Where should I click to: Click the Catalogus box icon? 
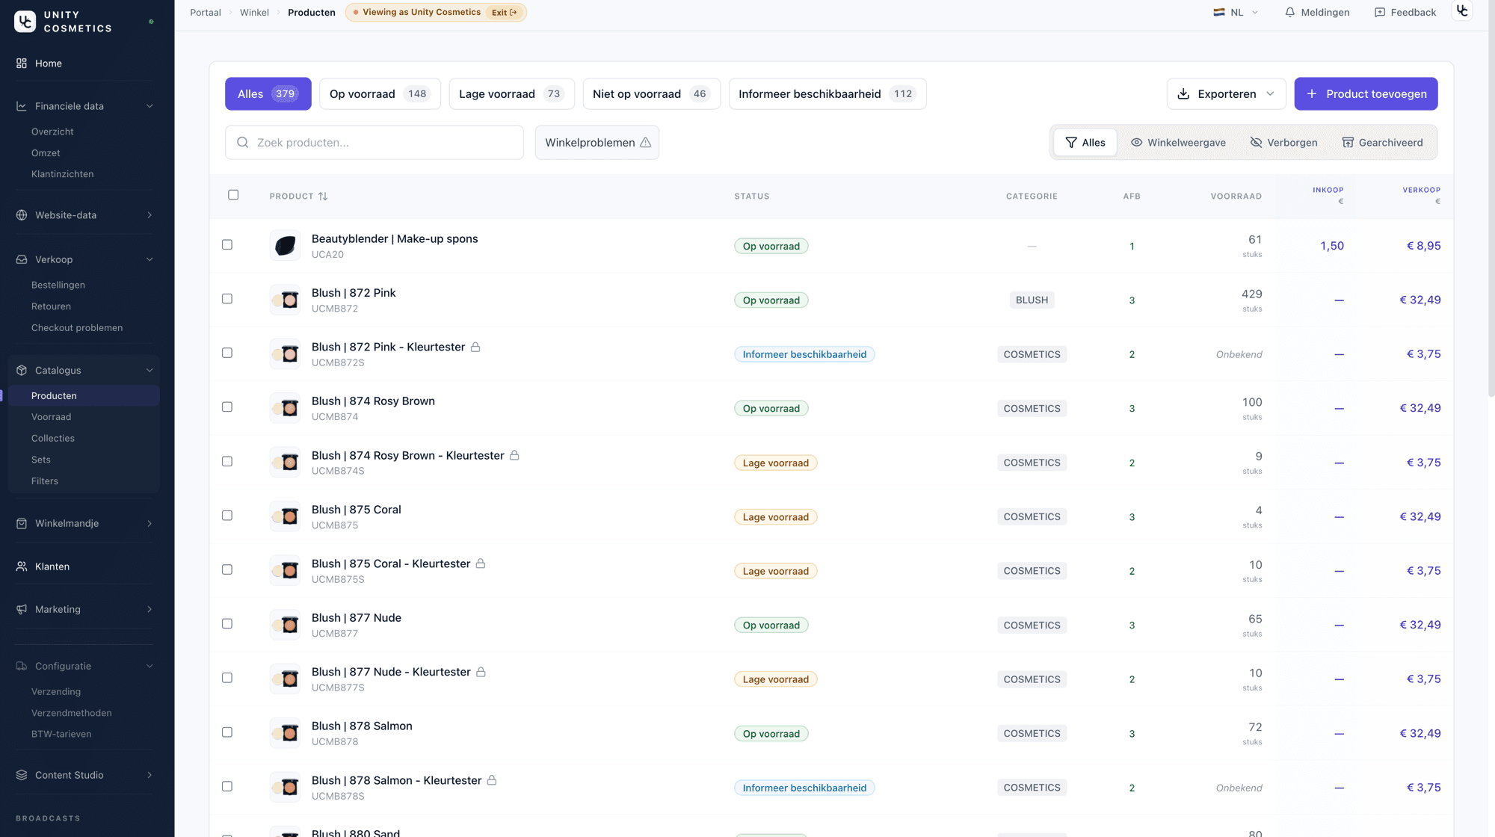22,371
